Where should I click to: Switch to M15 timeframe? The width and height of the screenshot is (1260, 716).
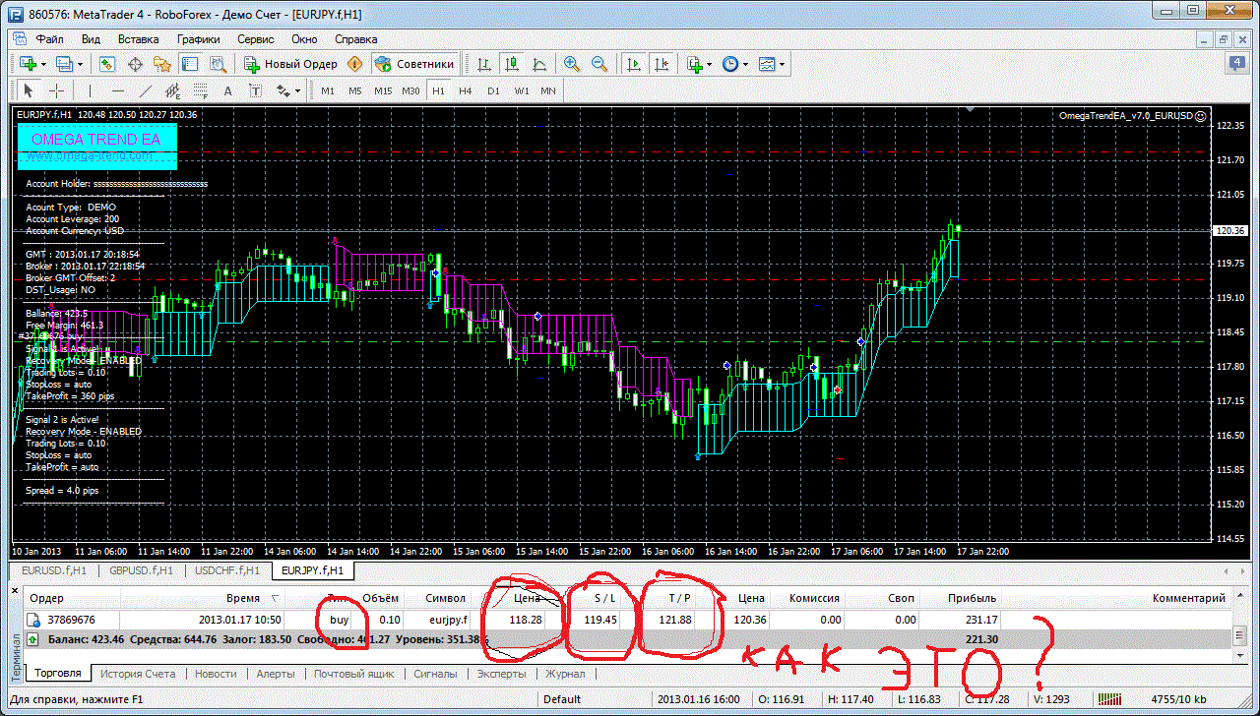(x=383, y=90)
